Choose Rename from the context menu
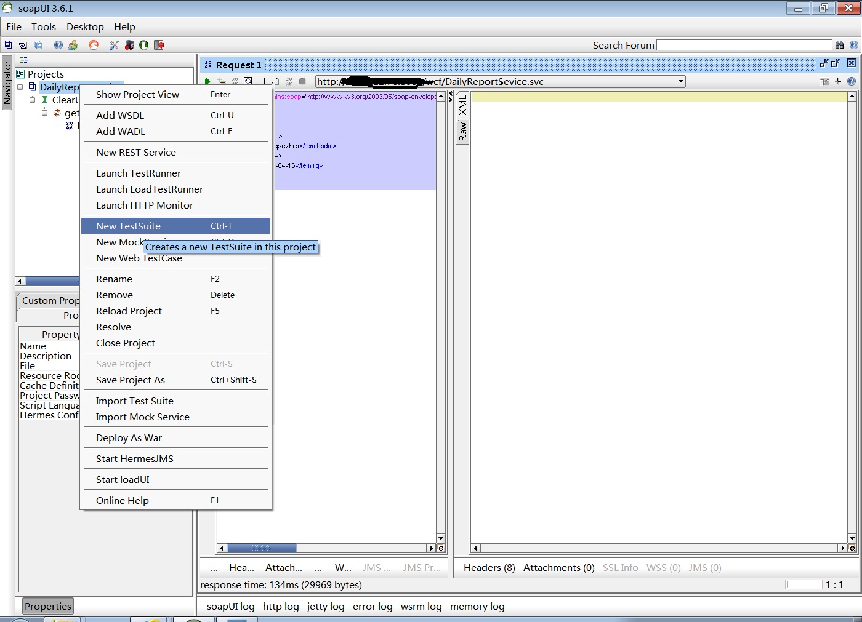Viewport: 862px width, 622px height. 176,279
